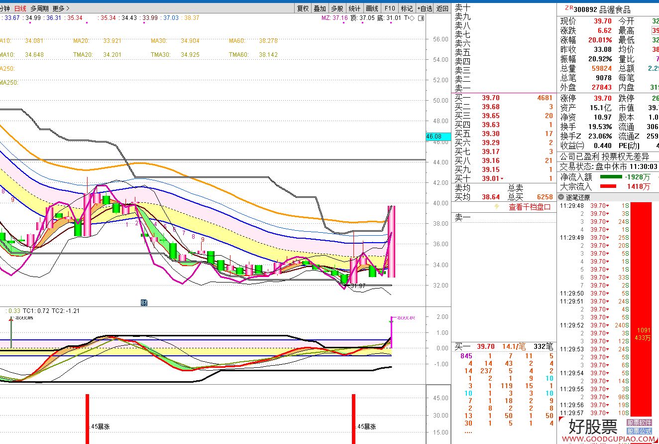Click the 公司已盈利 投票权无差异 note
The image size is (659, 444).
(x=605, y=157)
